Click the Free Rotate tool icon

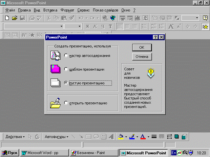(37, 137)
